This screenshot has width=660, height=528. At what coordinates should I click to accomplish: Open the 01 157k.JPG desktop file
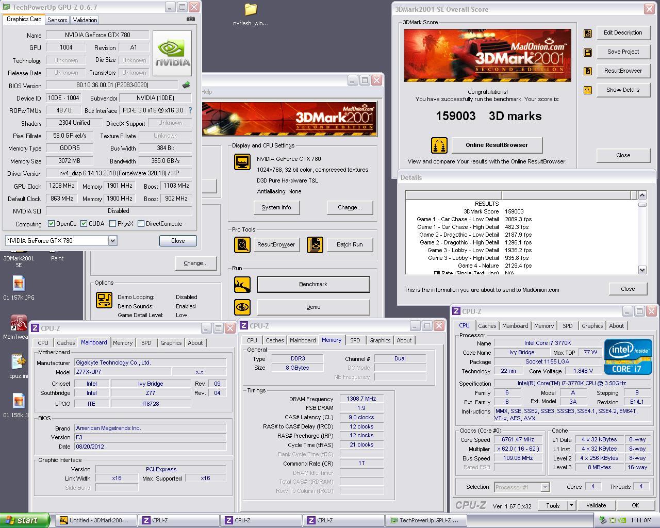point(19,288)
